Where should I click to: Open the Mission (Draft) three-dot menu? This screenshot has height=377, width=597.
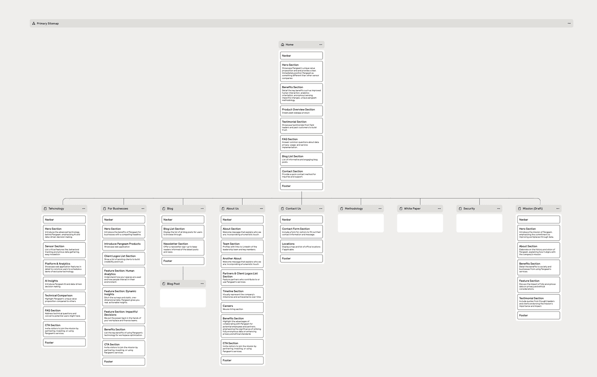(x=558, y=208)
